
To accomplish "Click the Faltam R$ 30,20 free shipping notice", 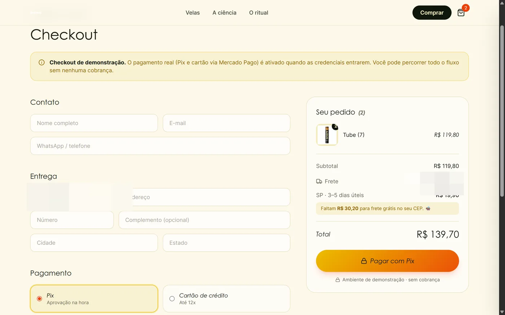I will [387, 208].
